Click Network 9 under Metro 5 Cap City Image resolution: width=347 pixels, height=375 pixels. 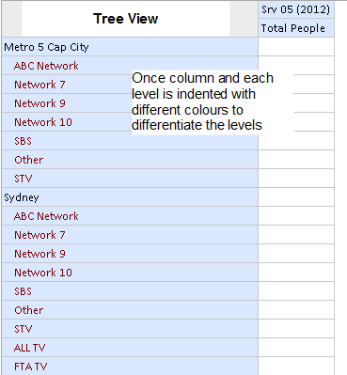(x=39, y=103)
